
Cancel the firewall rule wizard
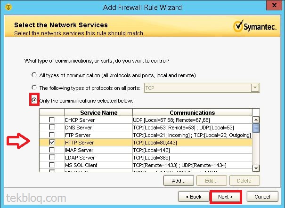262,197
